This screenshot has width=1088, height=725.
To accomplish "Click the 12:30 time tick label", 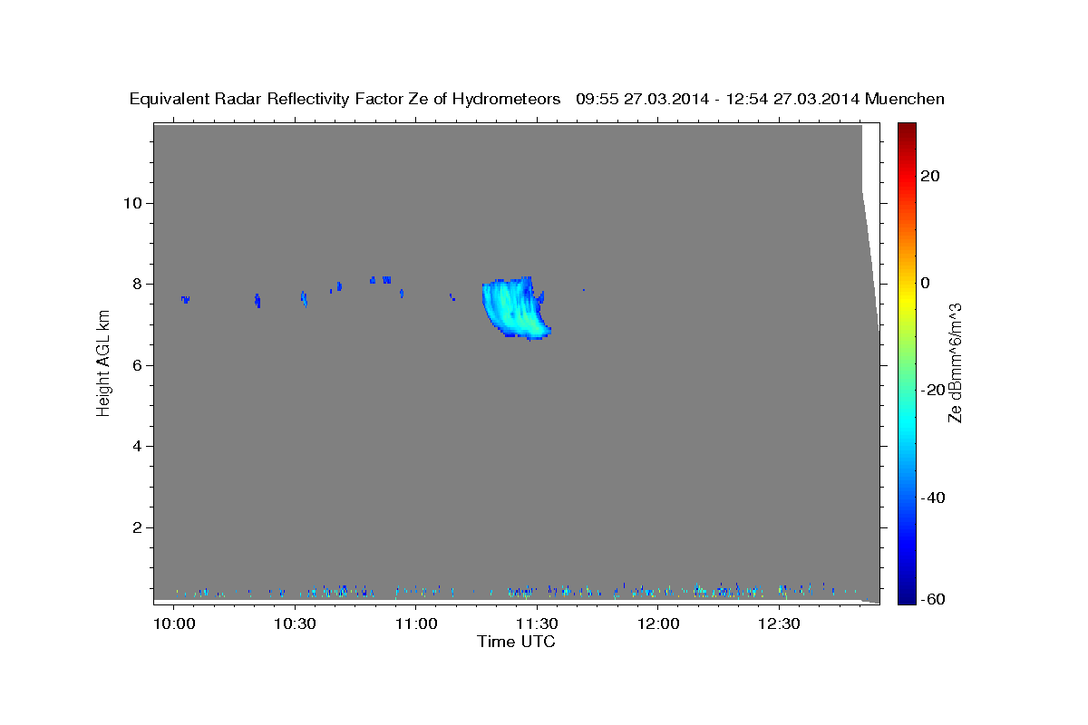I will pos(779,624).
